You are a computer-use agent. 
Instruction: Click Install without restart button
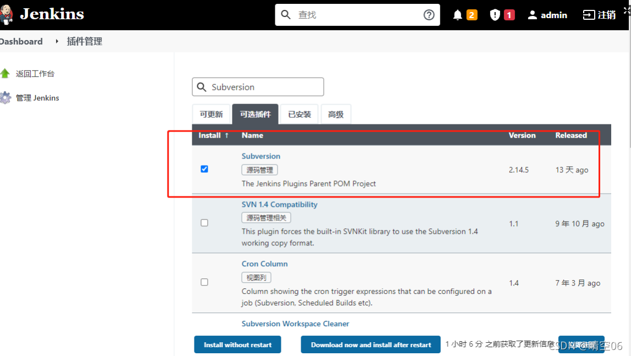tap(237, 345)
